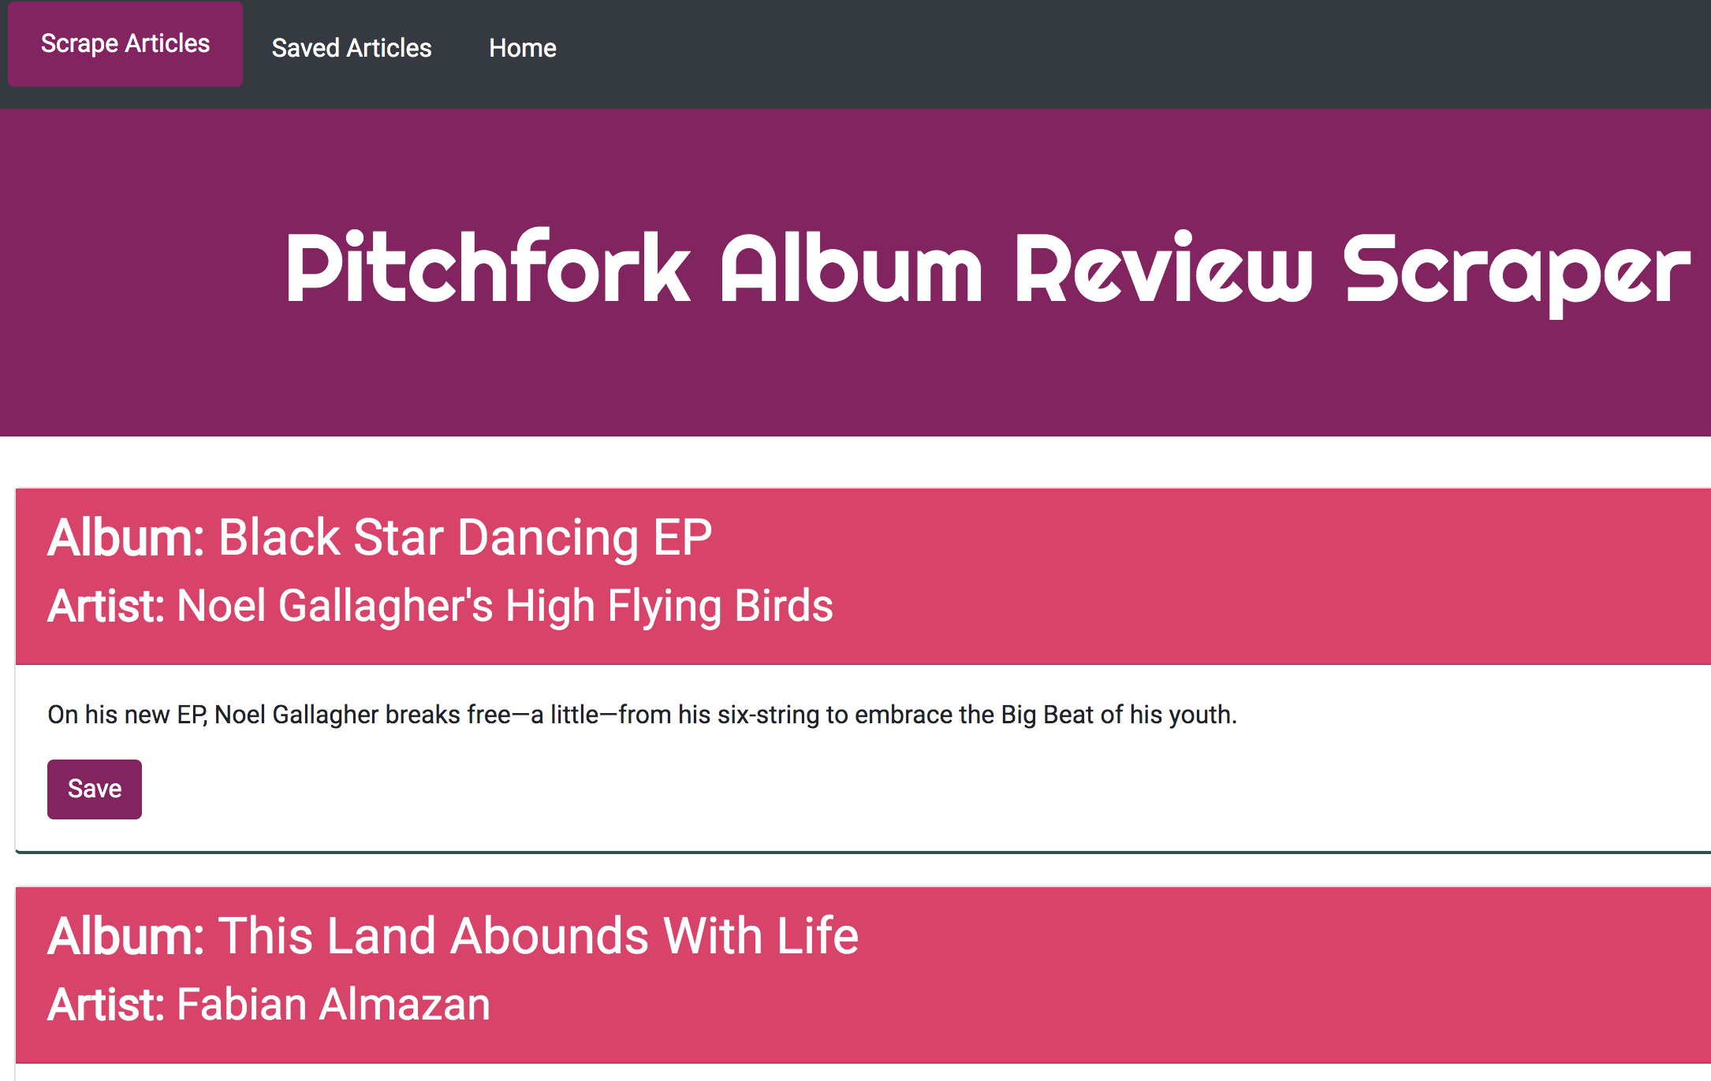The image size is (1711, 1081).
Task: Click the purple banner left of the page title
Action: pos(134,268)
